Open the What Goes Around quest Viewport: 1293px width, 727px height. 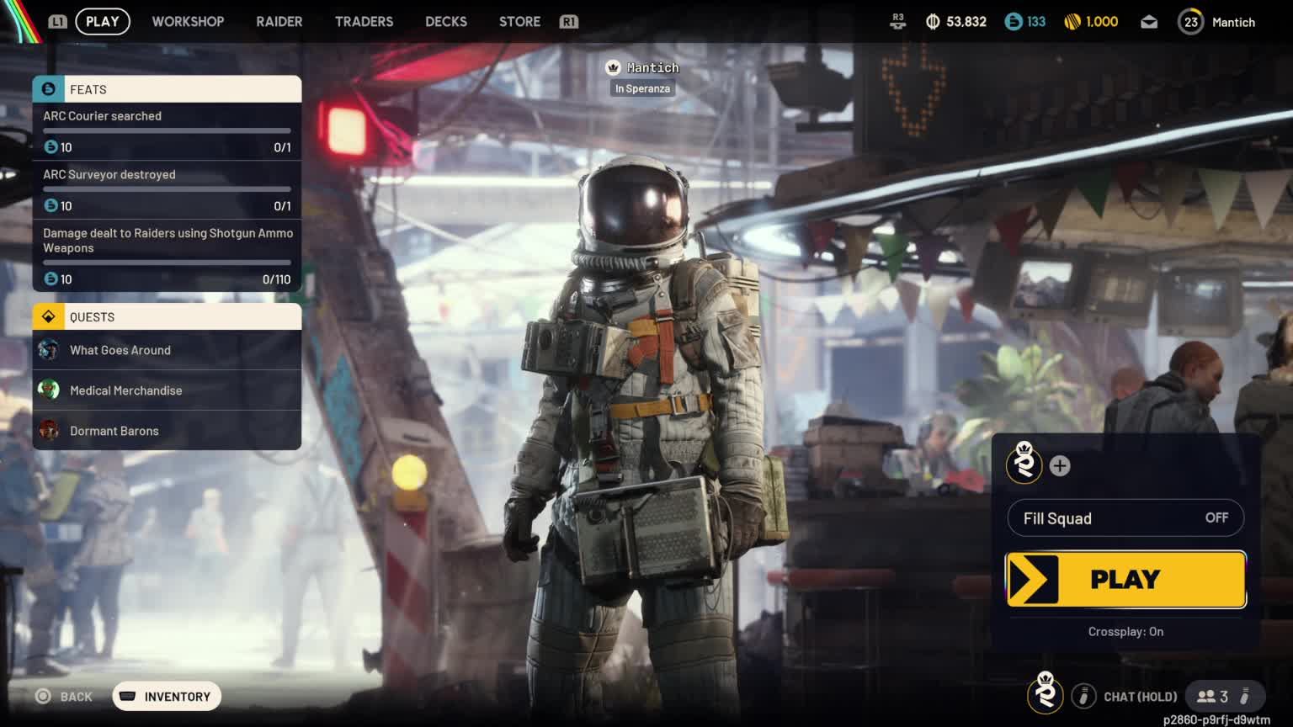pos(167,350)
